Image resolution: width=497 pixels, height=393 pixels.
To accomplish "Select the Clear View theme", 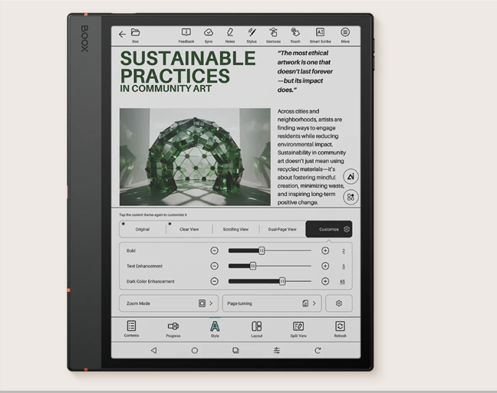I will [189, 229].
